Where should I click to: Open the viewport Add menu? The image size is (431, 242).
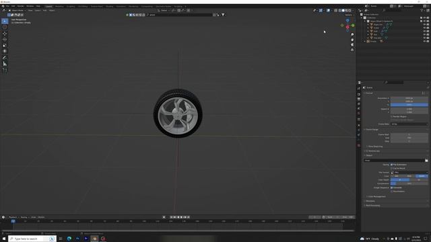point(45,11)
